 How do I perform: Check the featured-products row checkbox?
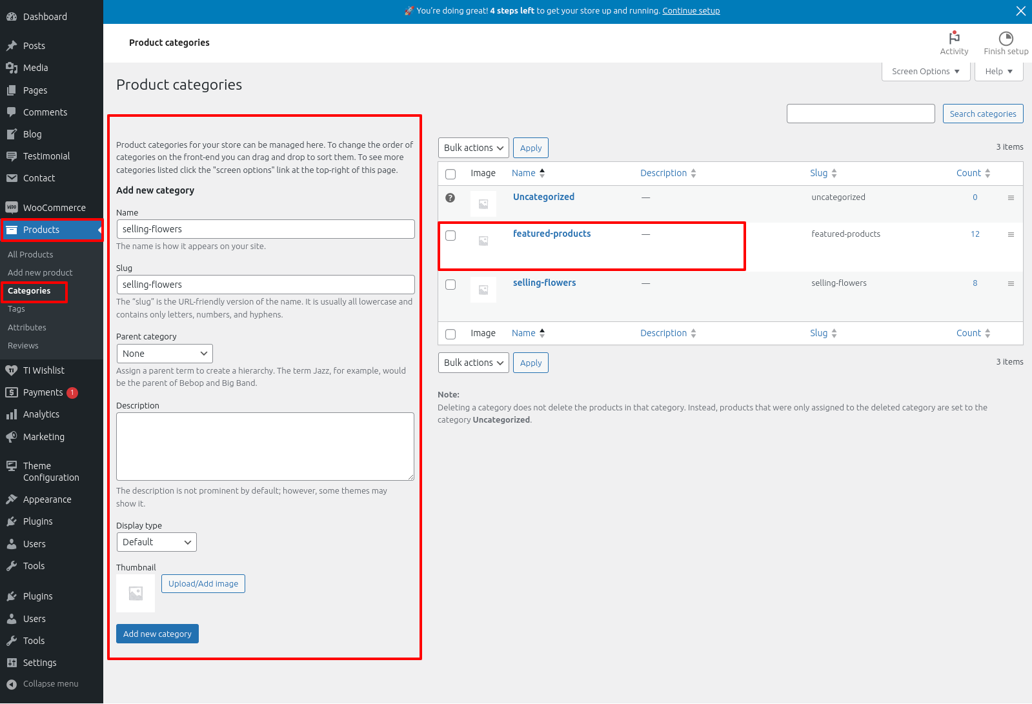click(450, 236)
